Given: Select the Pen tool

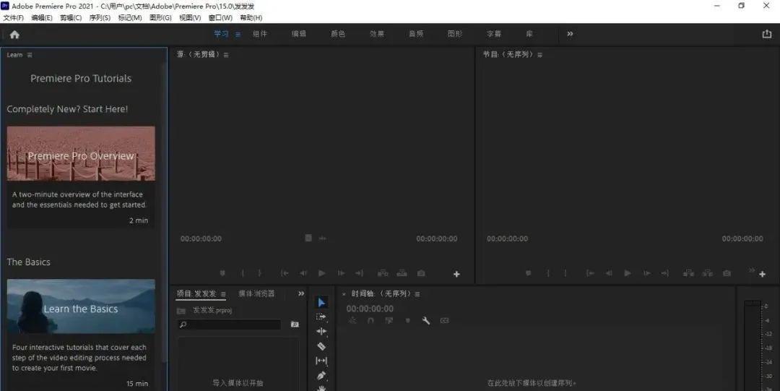Looking at the screenshot, I should pyautogui.click(x=321, y=376).
